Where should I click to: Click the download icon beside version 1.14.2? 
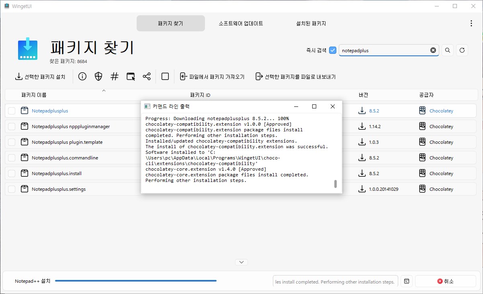tap(362, 126)
